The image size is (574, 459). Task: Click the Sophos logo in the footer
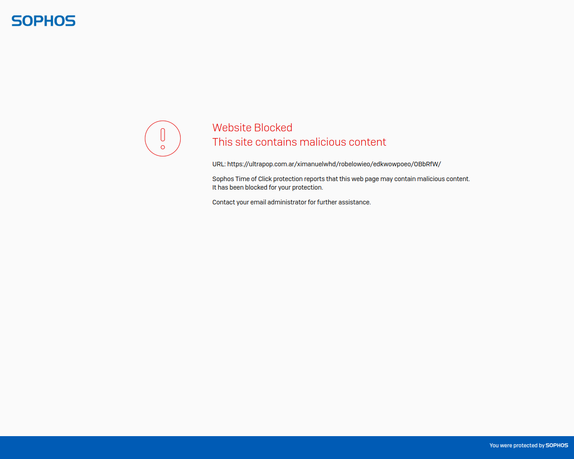coord(557,446)
